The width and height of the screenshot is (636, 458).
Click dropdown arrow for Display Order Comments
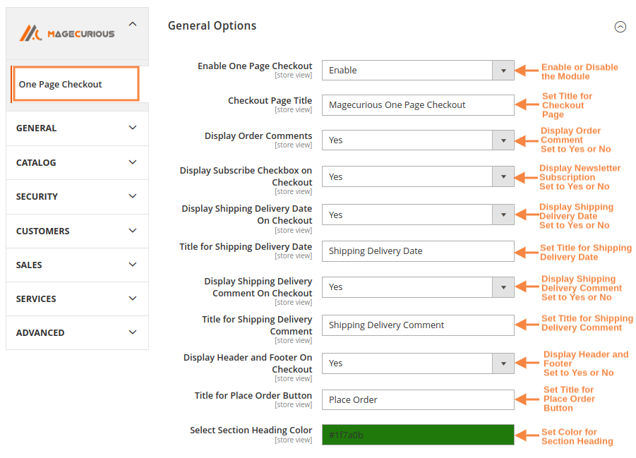(503, 140)
